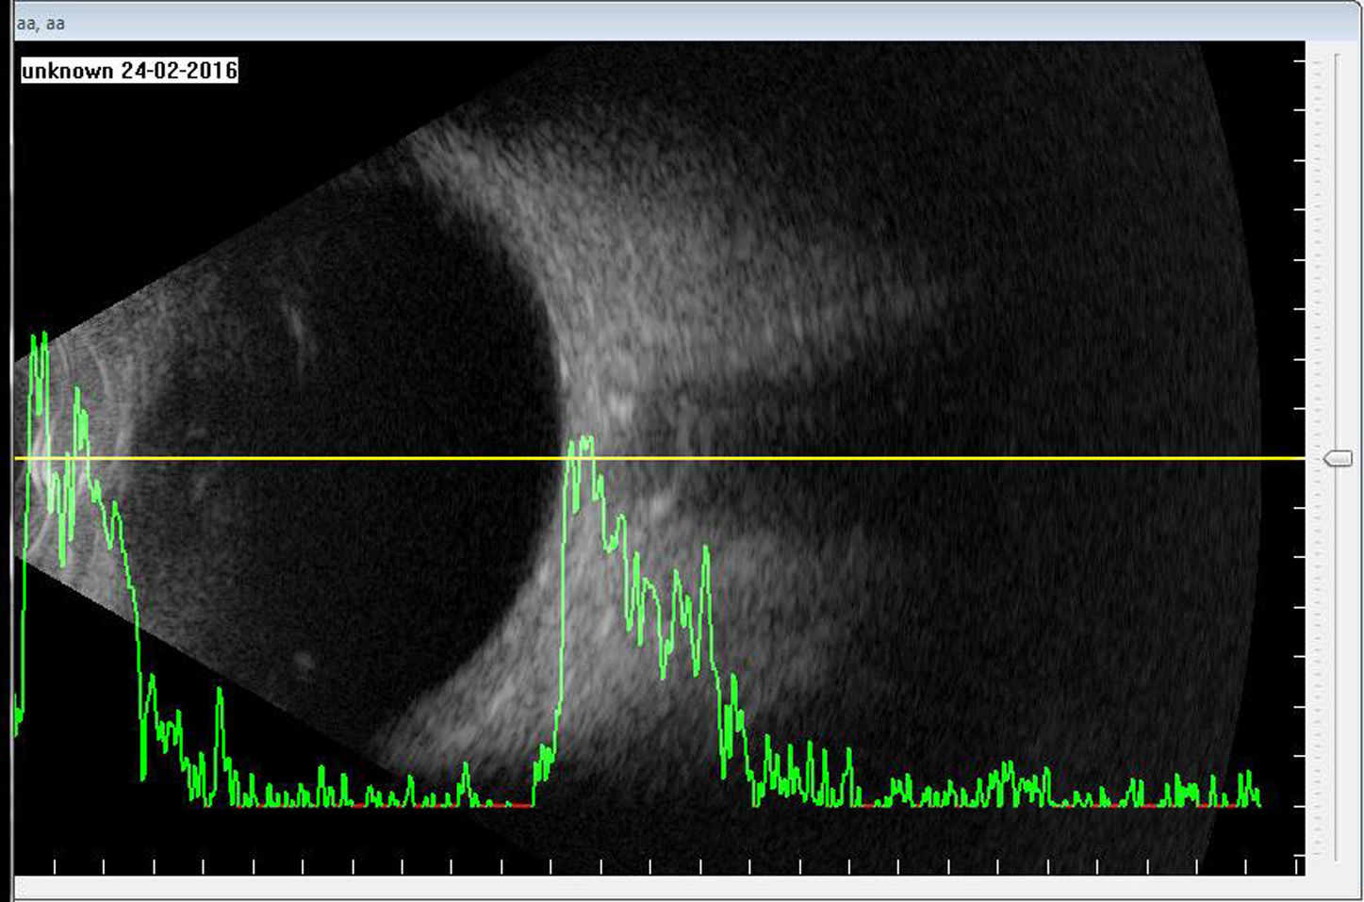
Task: Click the topmost tick on the right ruler
Action: point(1299,61)
